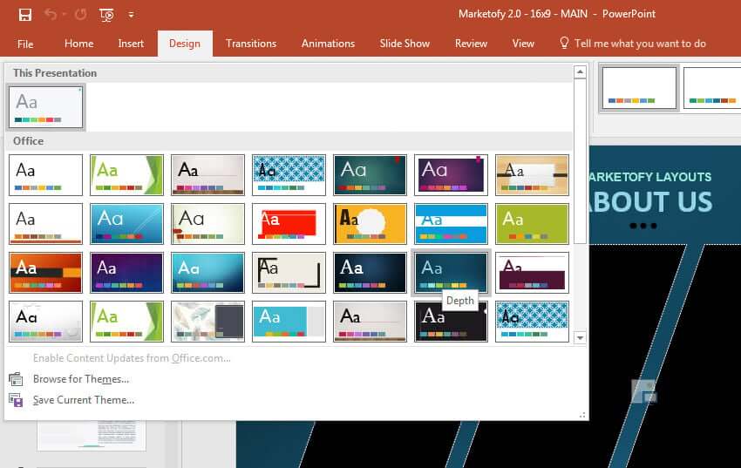Pick the black bracket-framed theme thumbnail
741x468 pixels.
289,273
